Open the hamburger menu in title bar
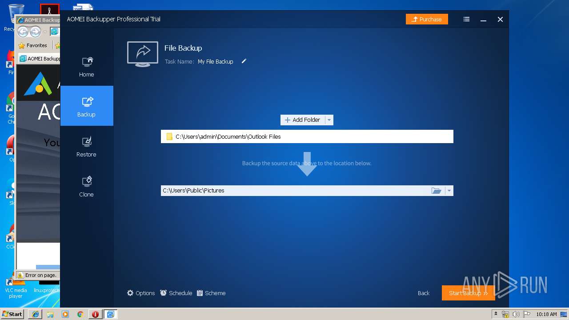 (466, 19)
